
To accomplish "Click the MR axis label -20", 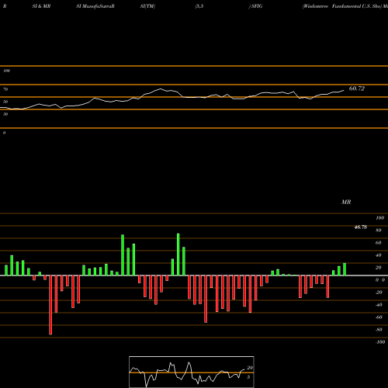I will [379, 293].
